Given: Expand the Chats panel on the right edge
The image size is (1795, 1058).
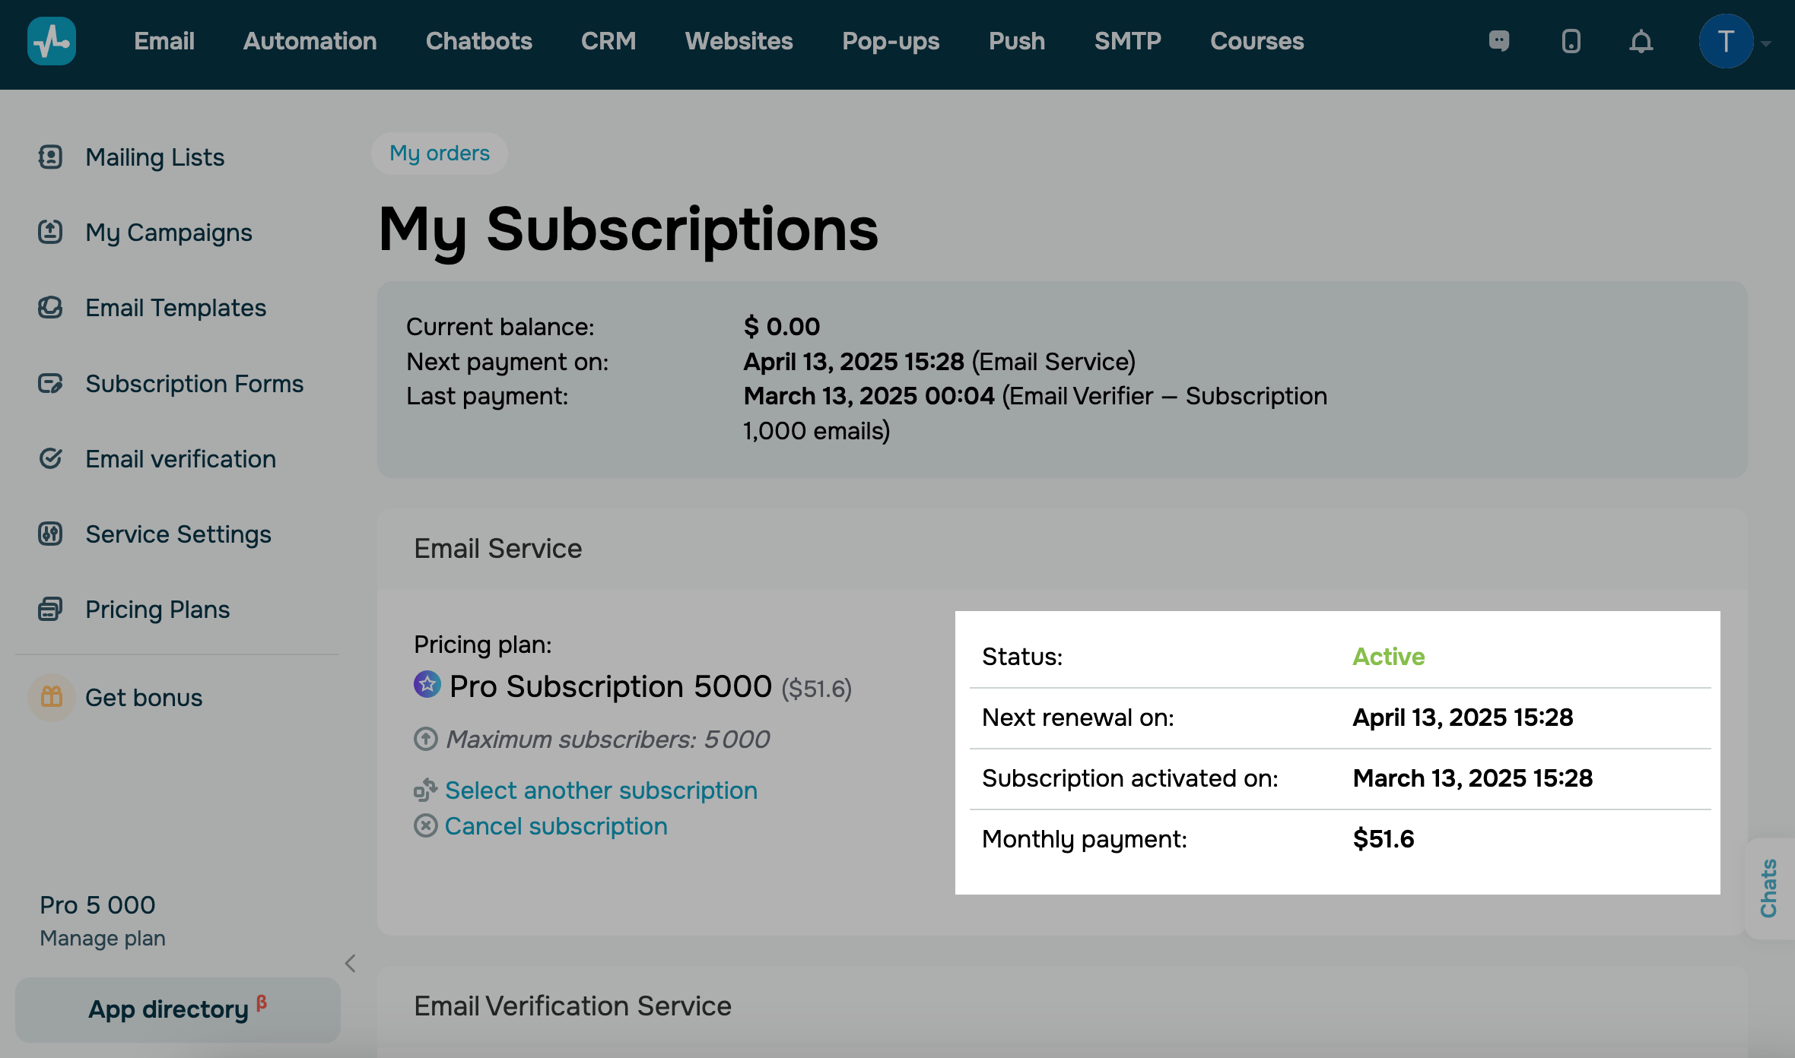Looking at the screenshot, I should (1768, 887).
